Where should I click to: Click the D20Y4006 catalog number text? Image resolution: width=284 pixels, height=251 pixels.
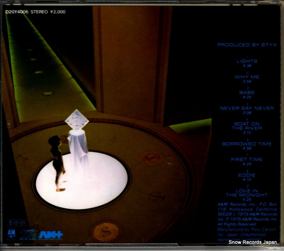point(16,12)
